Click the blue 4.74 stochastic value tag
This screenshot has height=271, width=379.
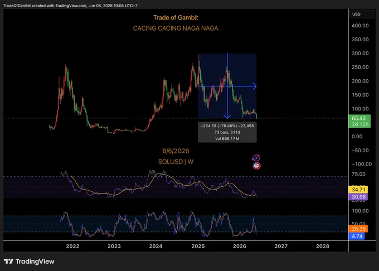click(x=357, y=236)
